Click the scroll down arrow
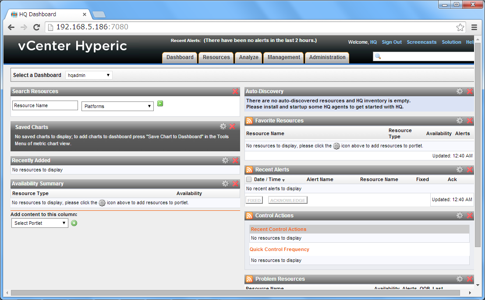The width and height of the screenshot is (485, 300). [x=478, y=285]
